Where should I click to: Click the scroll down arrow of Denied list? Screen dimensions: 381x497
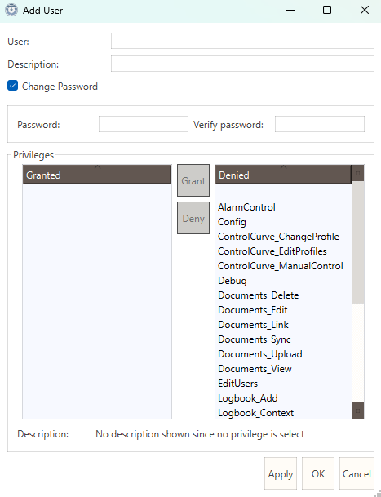pyautogui.click(x=357, y=410)
